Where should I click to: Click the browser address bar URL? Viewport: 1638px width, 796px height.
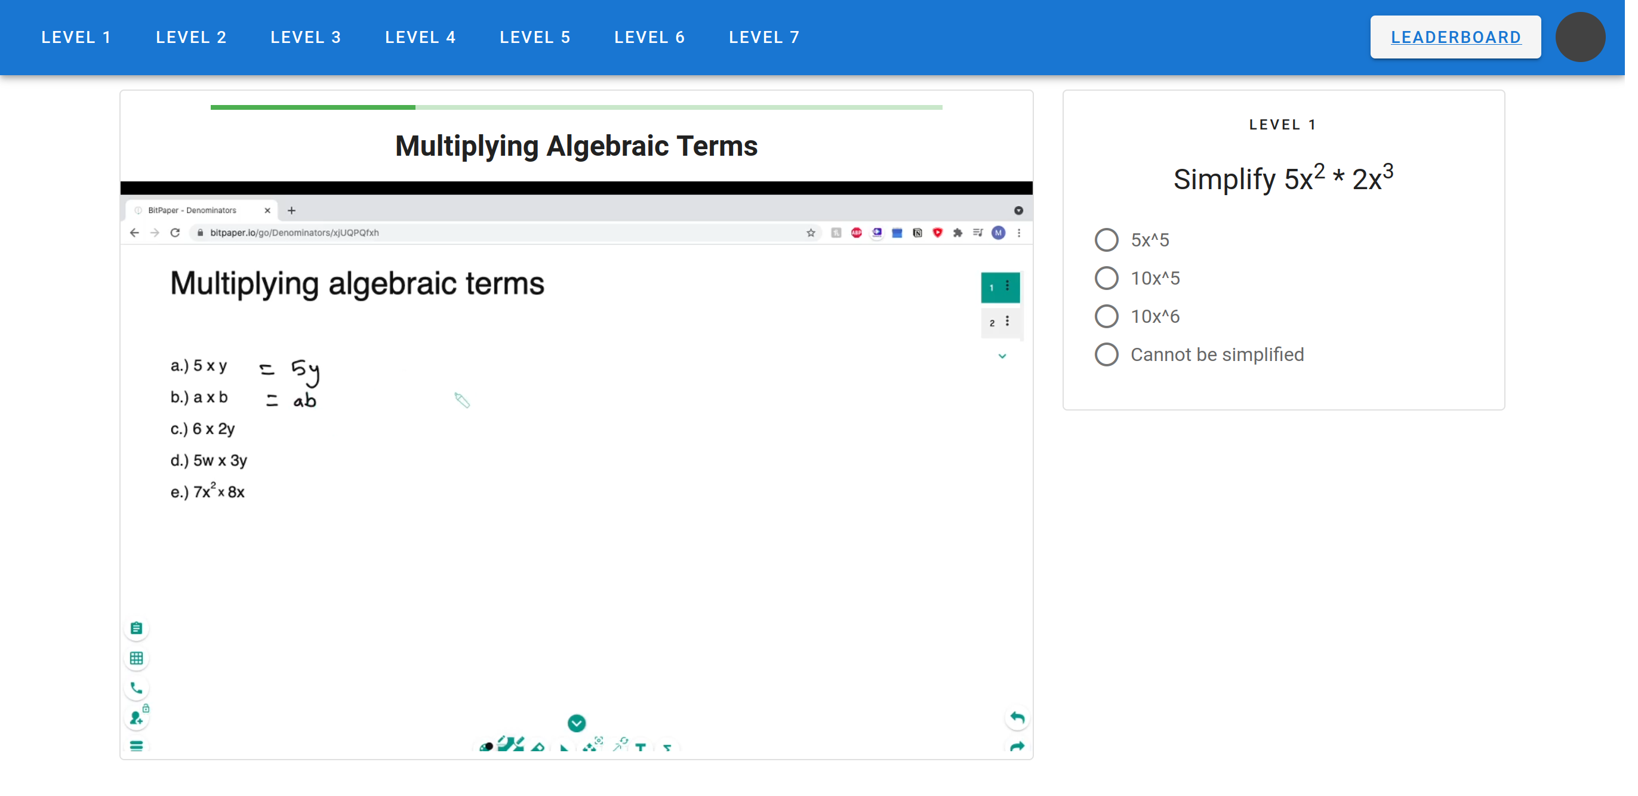click(x=294, y=233)
